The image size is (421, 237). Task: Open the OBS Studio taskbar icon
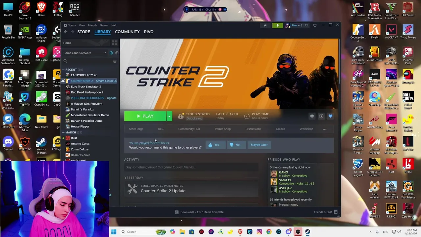pyautogui.click(x=298, y=232)
